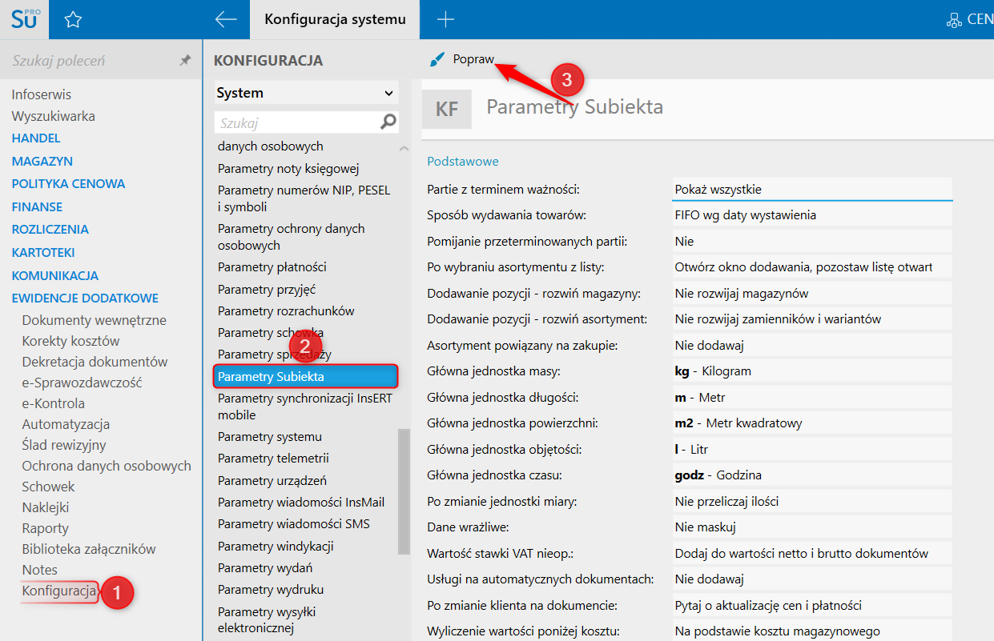
Task: Switch to Konfiguracja systemu tab
Action: [335, 19]
